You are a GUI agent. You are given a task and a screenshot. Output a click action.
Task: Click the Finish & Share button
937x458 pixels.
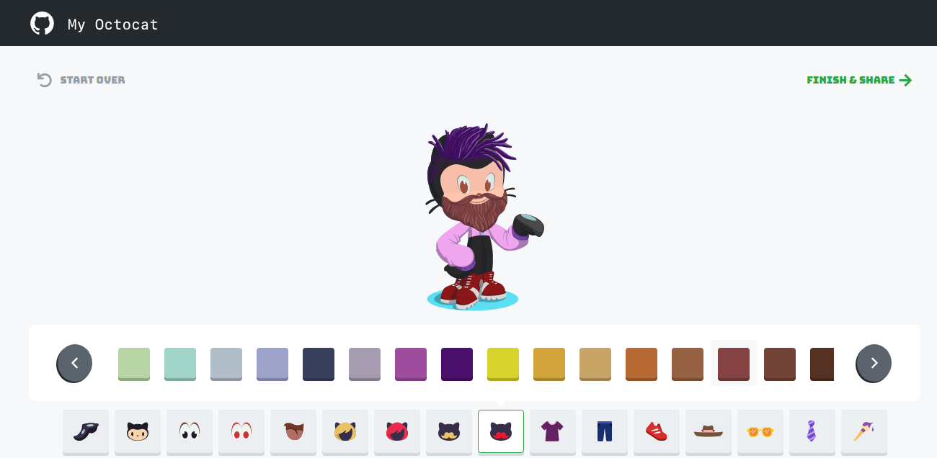(859, 80)
